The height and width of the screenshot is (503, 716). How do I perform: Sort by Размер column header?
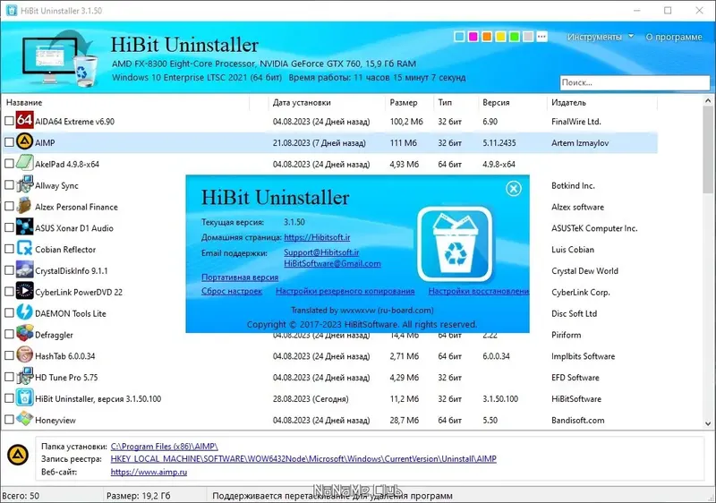click(409, 103)
